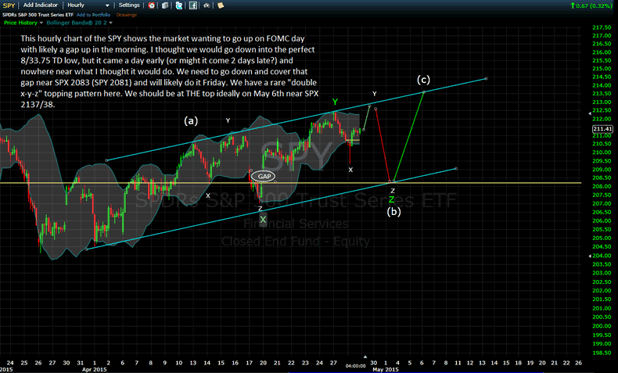Open chart Settings
The image size is (618, 373).
[x=129, y=5]
